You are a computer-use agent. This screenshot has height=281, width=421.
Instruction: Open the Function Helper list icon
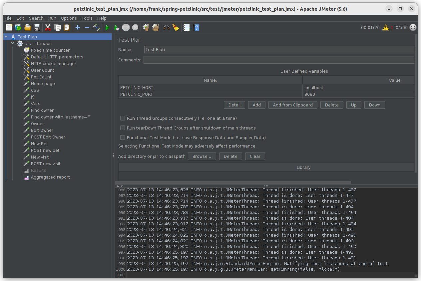(187, 27)
